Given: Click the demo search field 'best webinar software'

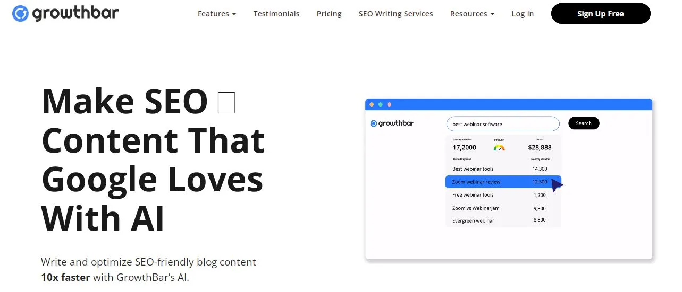Looking at the screenshot, I should click(503, 124).
